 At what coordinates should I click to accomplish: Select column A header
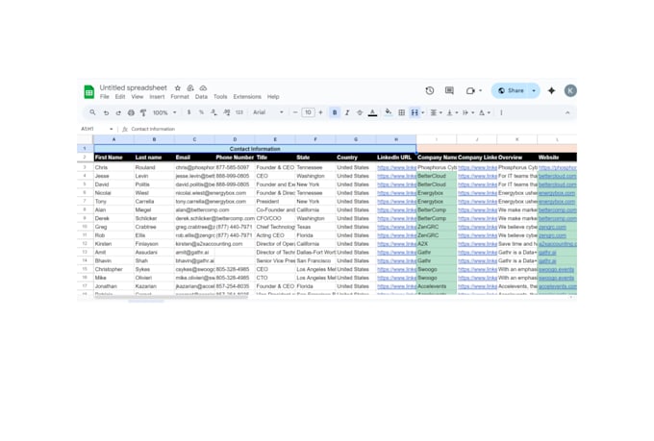[x=113, y=139]
